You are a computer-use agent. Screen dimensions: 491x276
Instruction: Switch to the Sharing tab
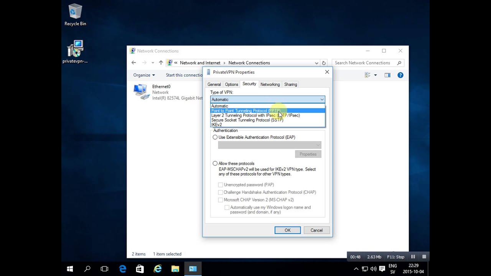point(290,84)
